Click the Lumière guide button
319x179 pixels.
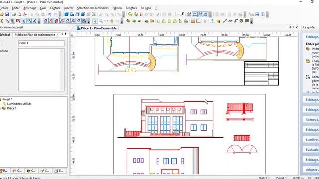311,140
